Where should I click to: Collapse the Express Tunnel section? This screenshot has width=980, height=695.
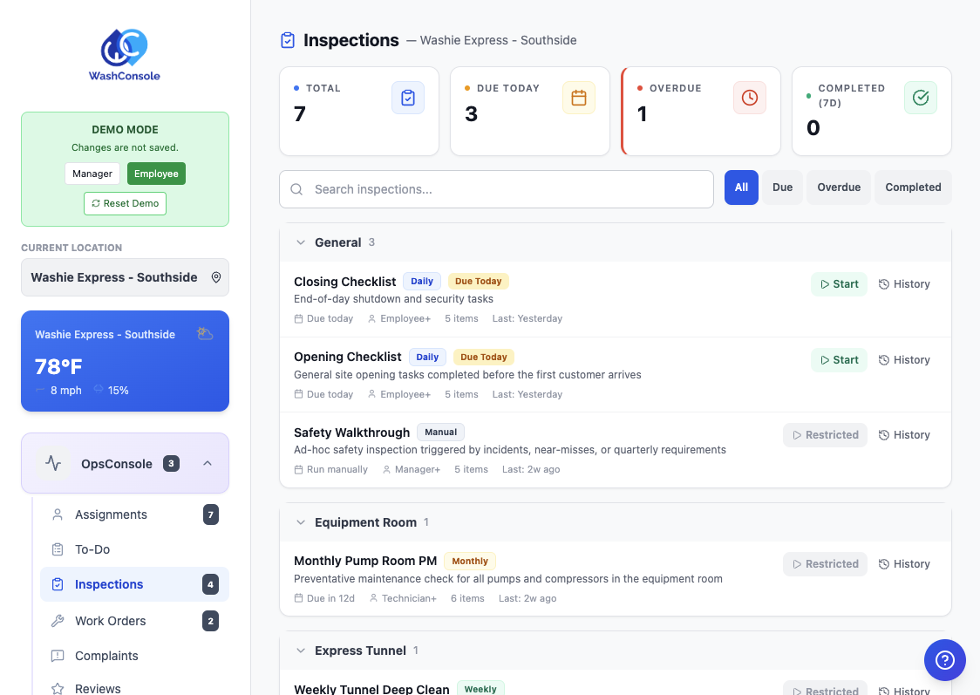[x=301, y=651]
